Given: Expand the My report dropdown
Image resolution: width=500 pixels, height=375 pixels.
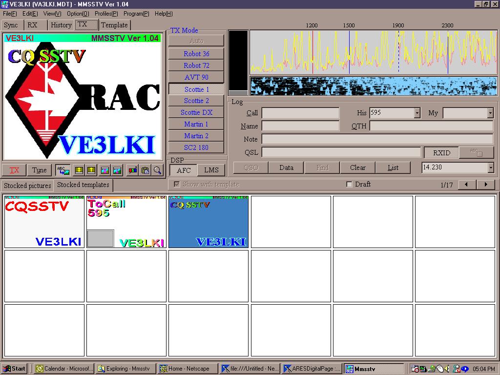Looking at the screenshot, I should 490,113.
